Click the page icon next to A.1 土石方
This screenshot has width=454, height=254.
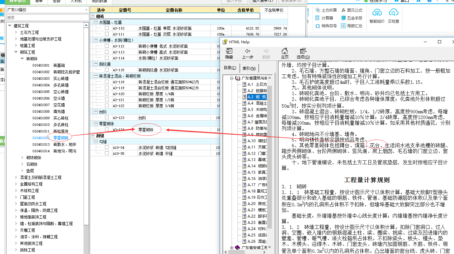click(x=244, y=84)
